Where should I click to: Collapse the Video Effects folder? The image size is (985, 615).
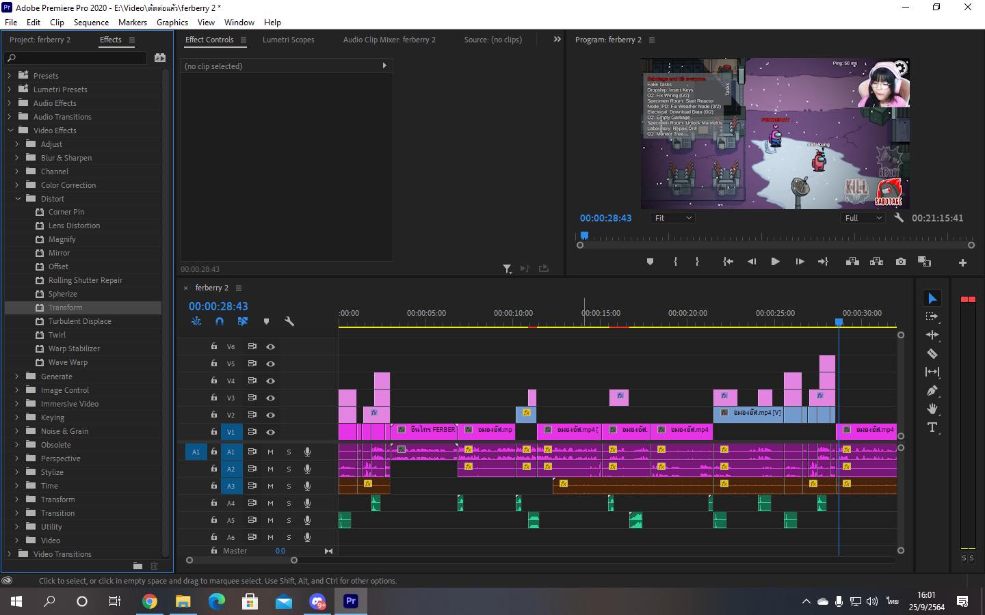click(10, 130)
